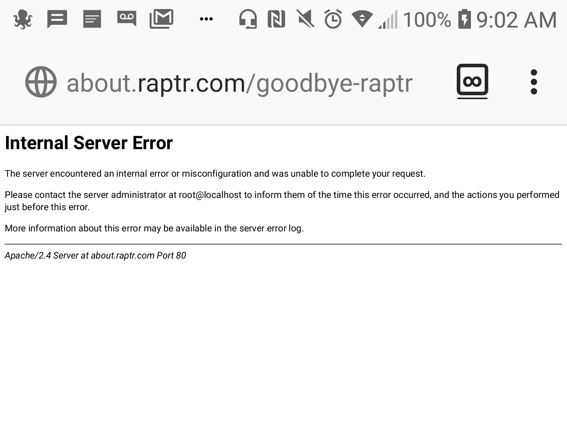Select the Internal Server Error heading
567x438 pixels.
[x=89, y=143]
